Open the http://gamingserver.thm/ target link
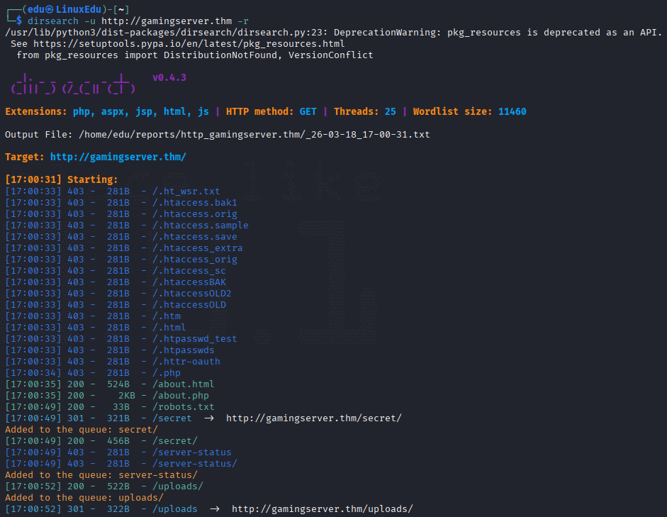 click(x=118, y=157)
